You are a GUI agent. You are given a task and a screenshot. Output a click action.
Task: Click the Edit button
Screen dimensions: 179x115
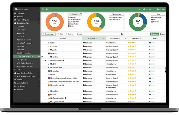point(60,34)
